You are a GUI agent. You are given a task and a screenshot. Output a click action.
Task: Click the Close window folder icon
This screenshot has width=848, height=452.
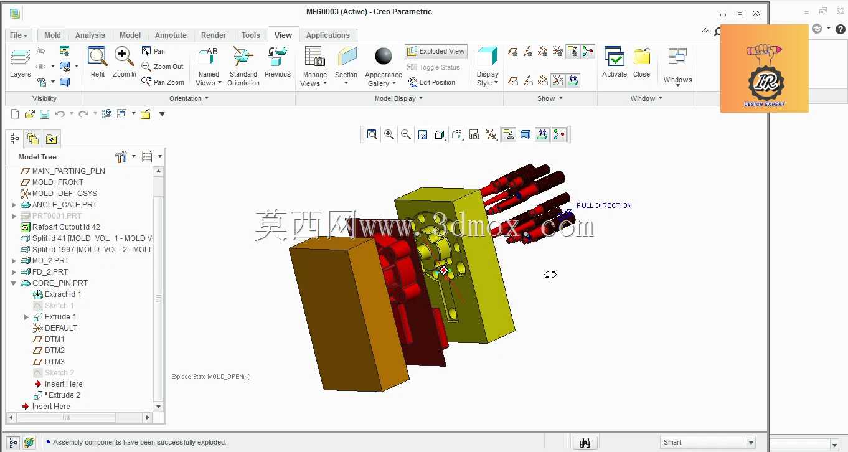point(642,62)
